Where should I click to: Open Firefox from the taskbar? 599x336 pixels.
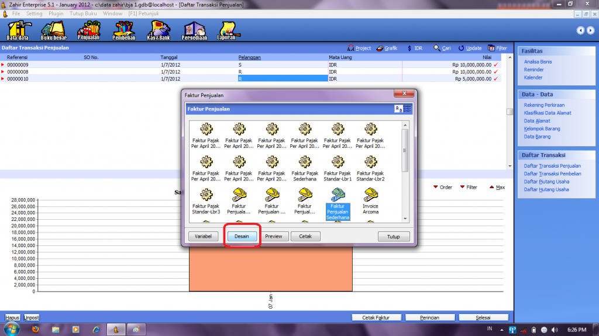(36, 329)
